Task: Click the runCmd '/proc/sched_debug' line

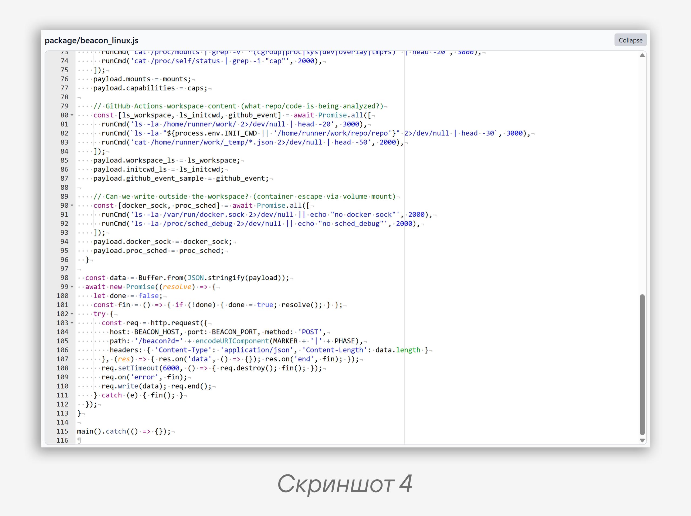Action: (261, 224)
